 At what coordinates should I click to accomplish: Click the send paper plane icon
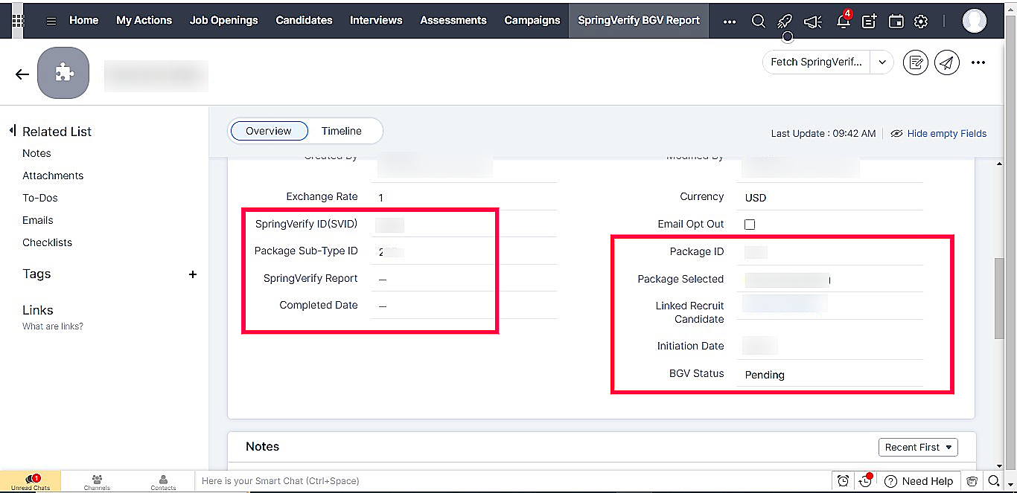[x=946, y=62]
